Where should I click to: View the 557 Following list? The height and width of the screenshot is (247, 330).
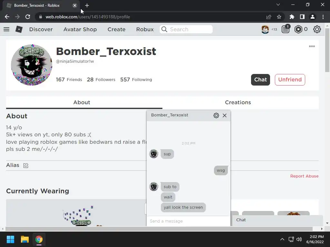click(x=136, y=80)
